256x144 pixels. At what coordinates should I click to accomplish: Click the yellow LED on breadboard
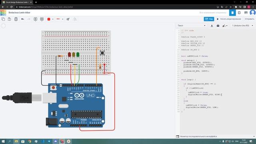(x=74, y=55)
